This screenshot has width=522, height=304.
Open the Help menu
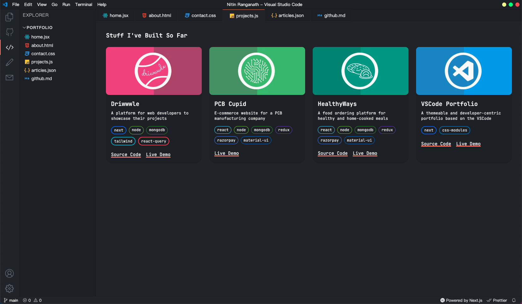pyautogui.click(x=102, y=4)
